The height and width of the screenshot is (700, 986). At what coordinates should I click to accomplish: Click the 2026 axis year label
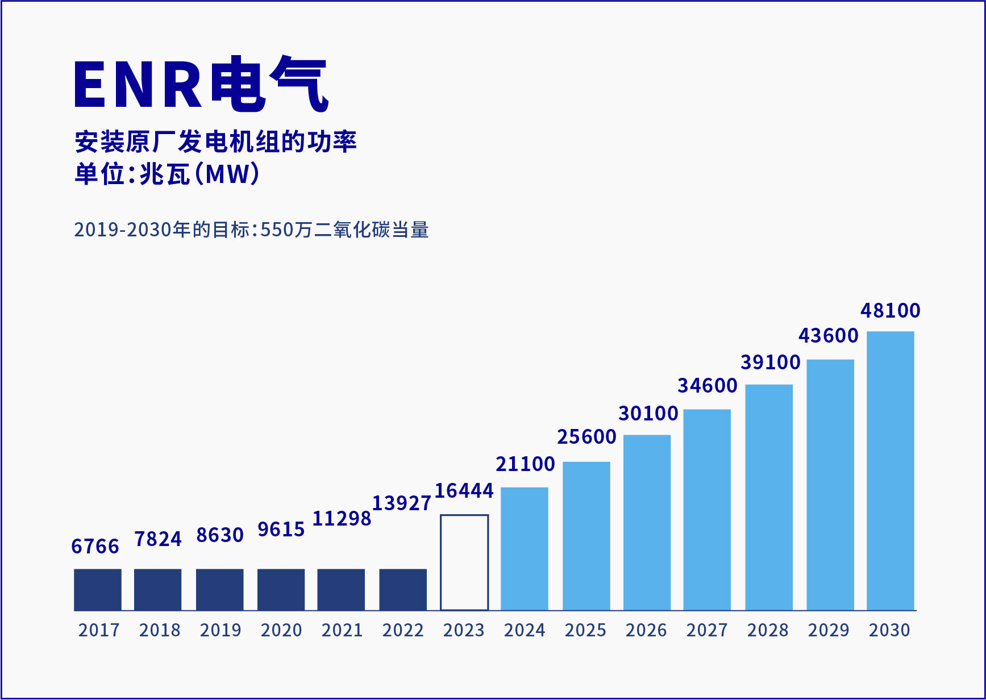646,630
